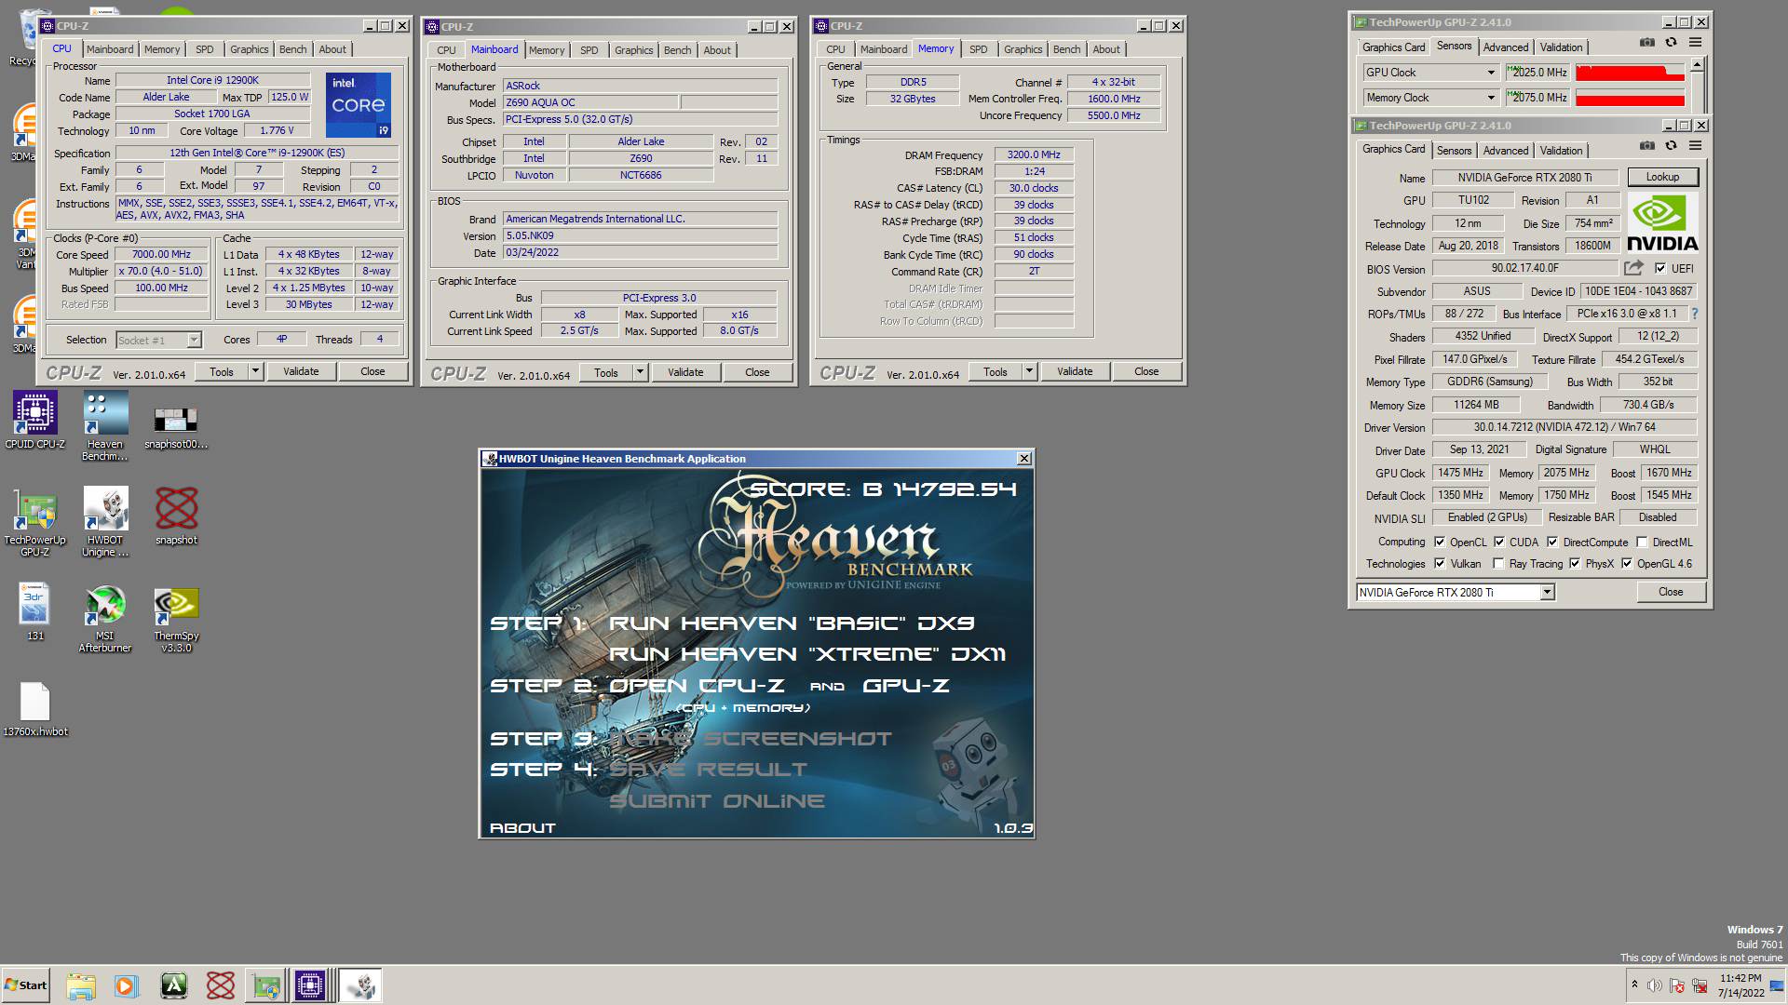1788x1005 pixels.
Task: Open Advanced tab in GPU-Z Graphics Card window
Action: click(x=1506, y=150)
